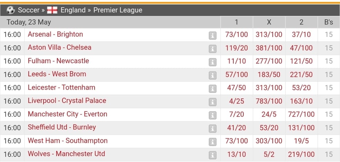Open info icon for Liverpool - Crystal Palace

[213, 102]
